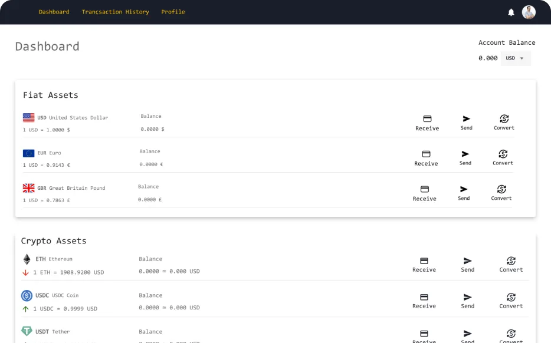The image size is (551, 343).
Task: Click the Send icon in the ETH row
Action: coord(467,261)
